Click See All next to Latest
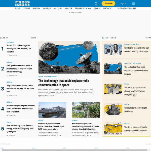This screenshot has width=151, height=151. [x=33, y=38]
